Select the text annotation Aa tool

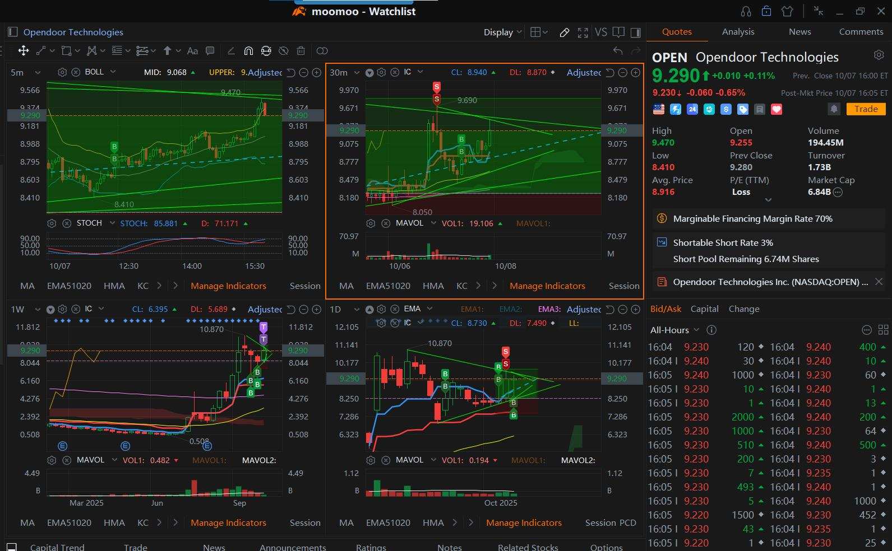point(192,51)
